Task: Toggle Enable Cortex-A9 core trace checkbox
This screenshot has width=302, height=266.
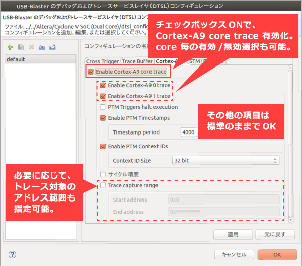Action: (91, 72)
